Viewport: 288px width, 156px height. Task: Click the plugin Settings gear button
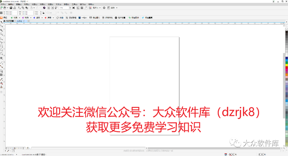[x=120, y=18]
